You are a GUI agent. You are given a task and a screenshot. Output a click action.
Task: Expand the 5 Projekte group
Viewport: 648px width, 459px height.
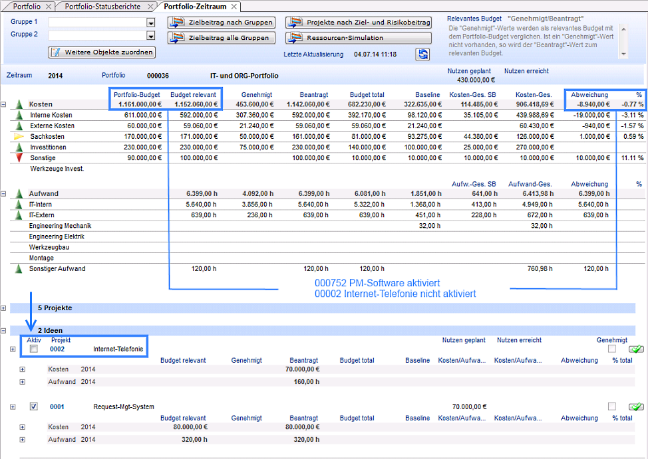coord(3,308)
